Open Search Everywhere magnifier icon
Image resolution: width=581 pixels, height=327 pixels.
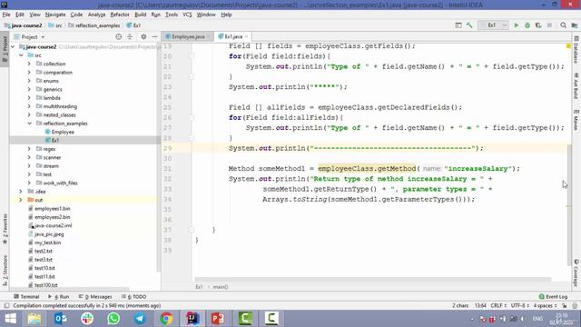click(x=563, y=25)
